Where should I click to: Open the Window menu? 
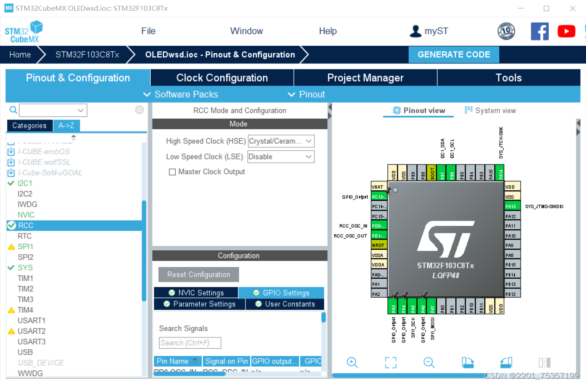click(246, 31)
